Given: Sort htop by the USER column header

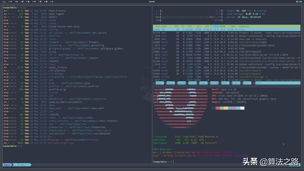Looking at the screenshot, I should [164, 27].
